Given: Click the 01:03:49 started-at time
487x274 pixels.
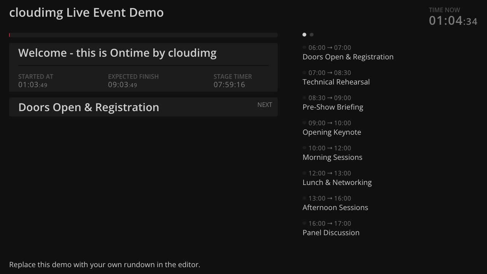Looking at the screenshot, I should coord(33,85).
